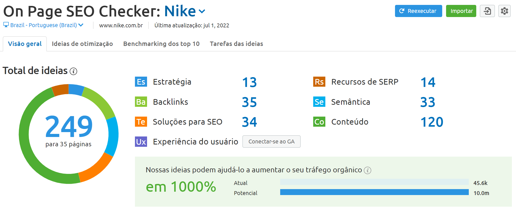Click the Experiência do usuário 'Ux' icon

point(141,142)
